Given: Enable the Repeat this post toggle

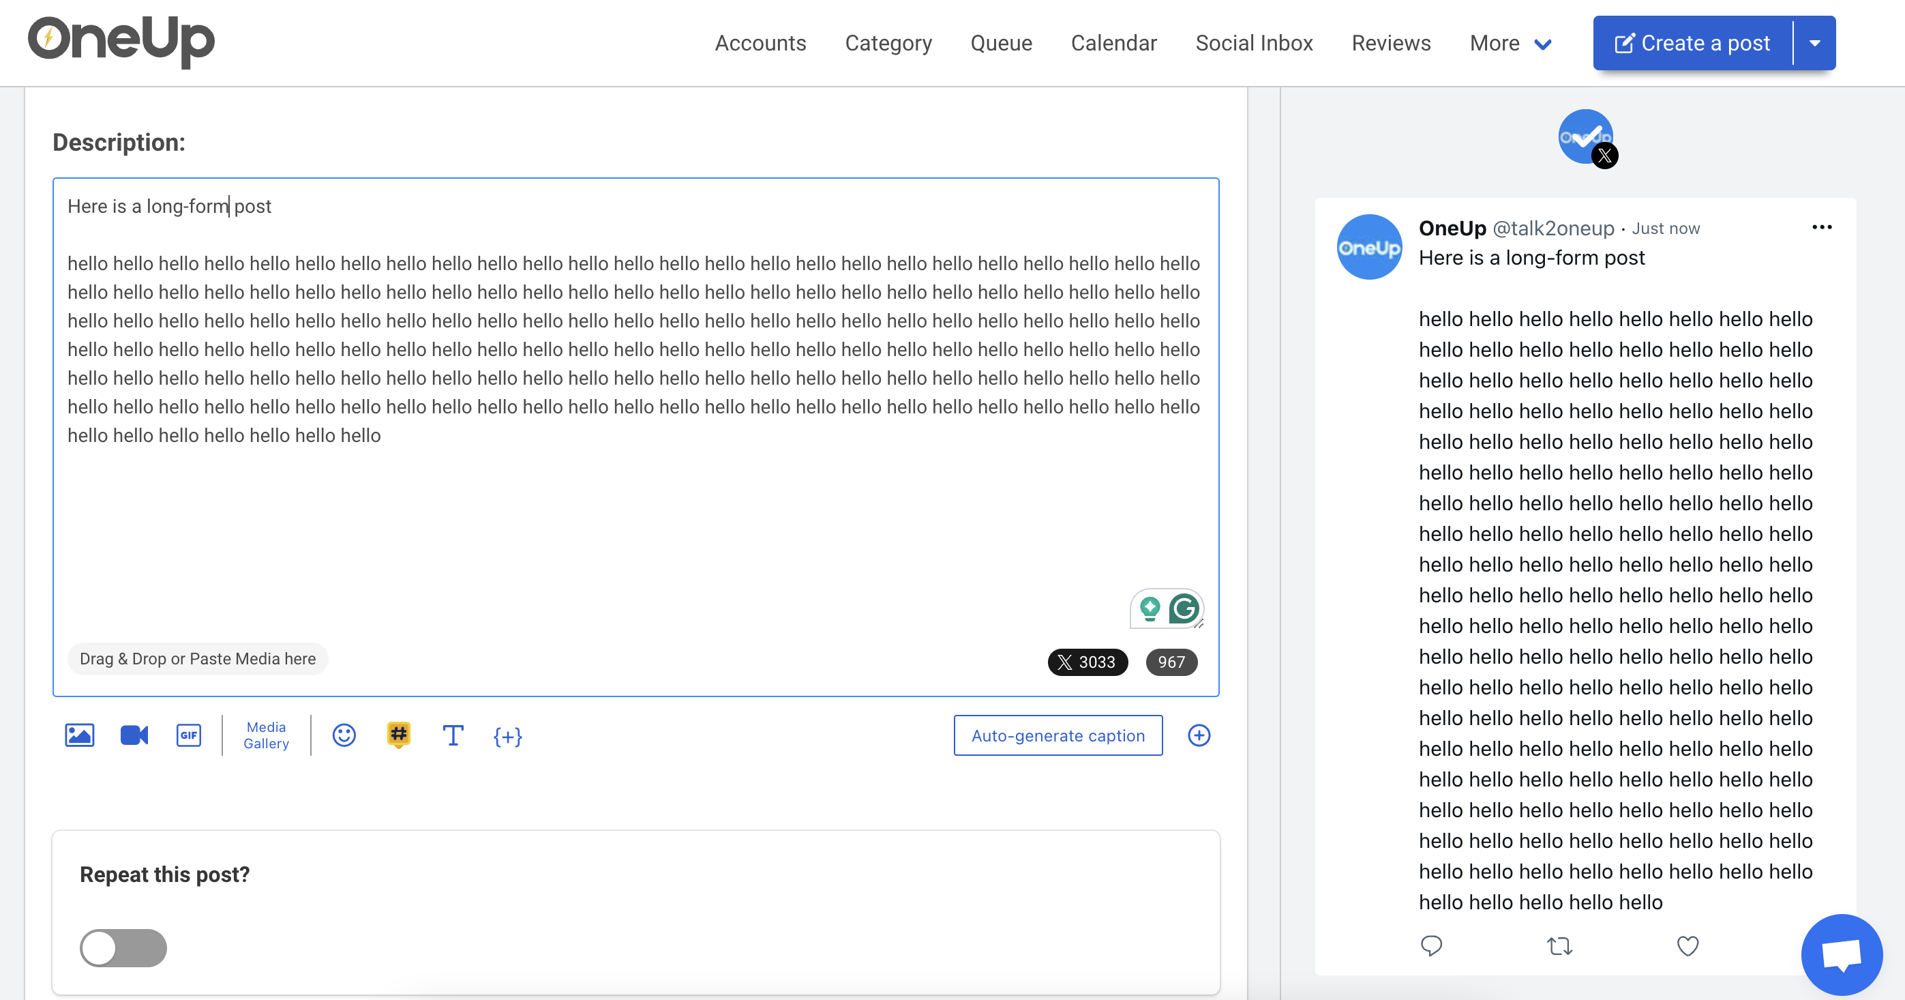Looking at the screenshot, I should point(123,947).
